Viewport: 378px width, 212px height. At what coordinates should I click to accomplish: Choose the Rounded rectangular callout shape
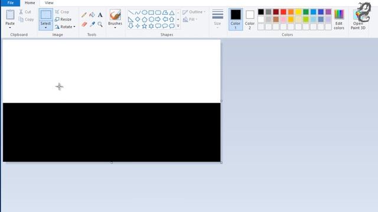tap(158, 26)
